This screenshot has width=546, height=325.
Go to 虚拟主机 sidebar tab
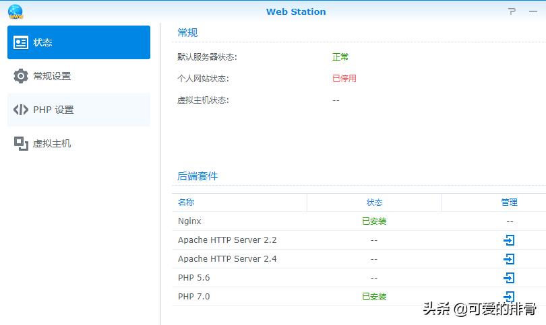[79, 143]
